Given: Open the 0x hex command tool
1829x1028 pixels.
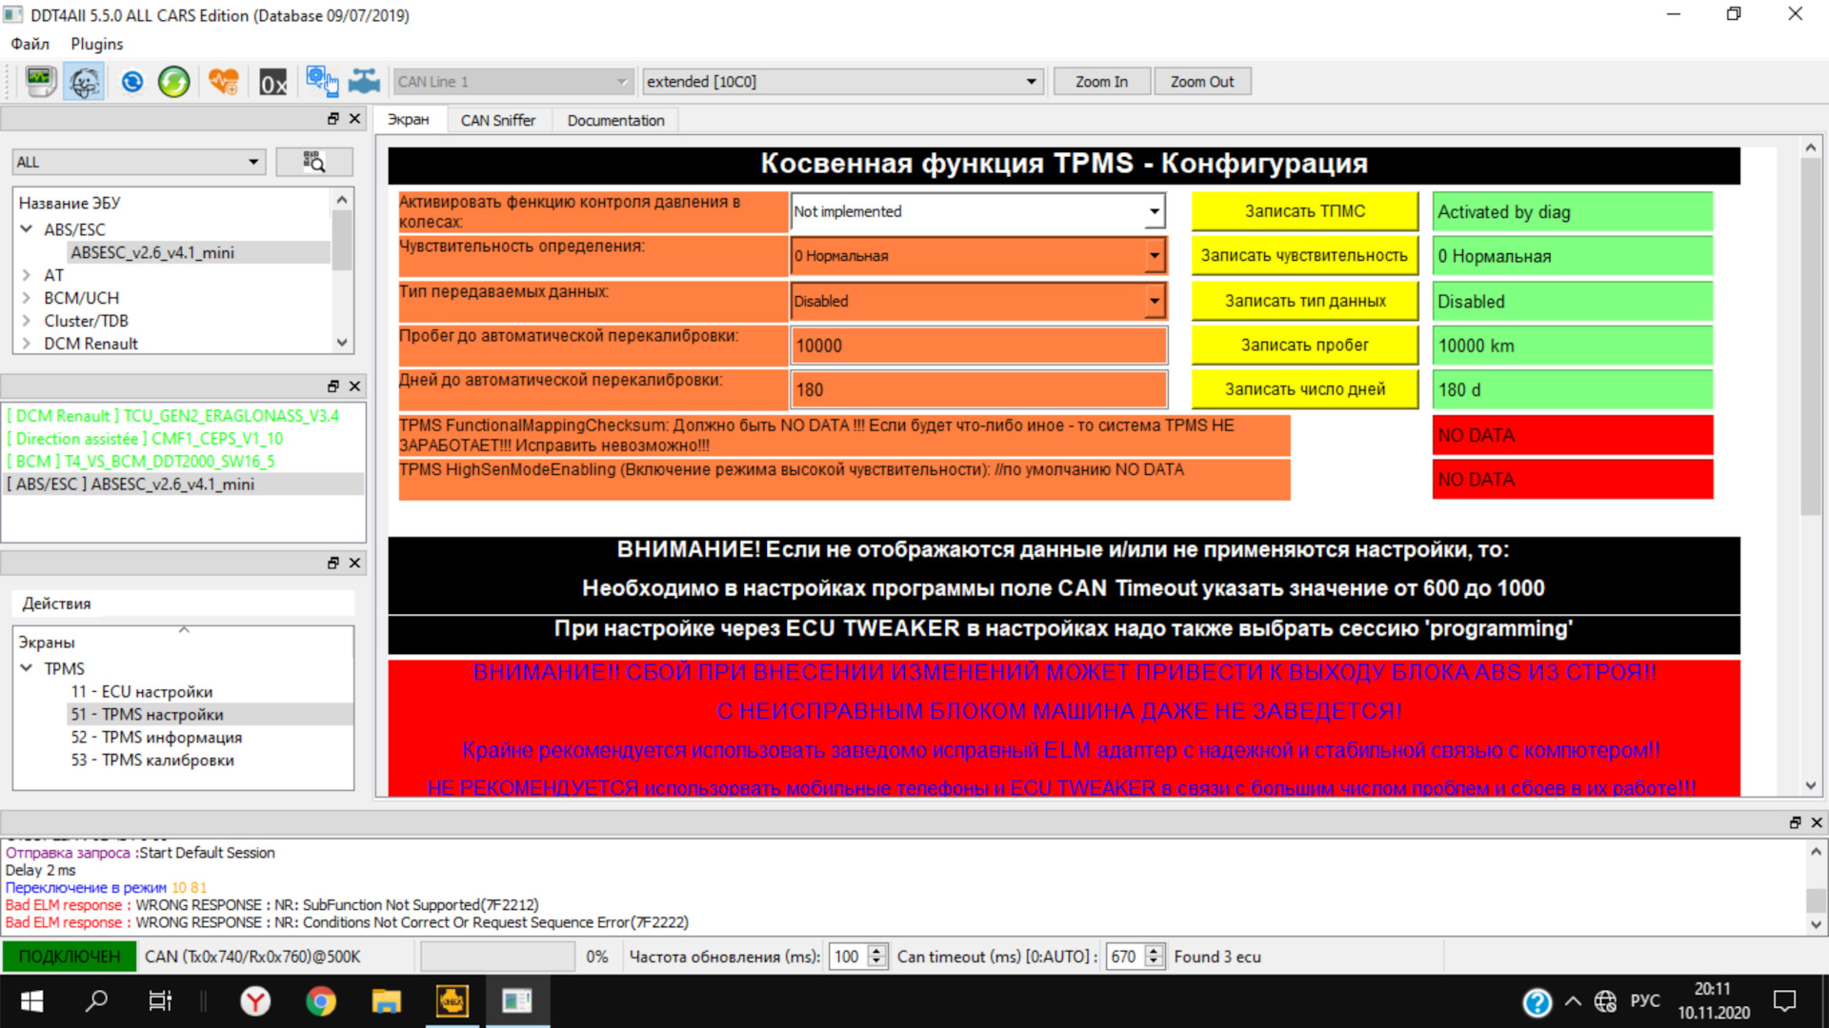Looking at the screenshot, I should coord(273,83).
